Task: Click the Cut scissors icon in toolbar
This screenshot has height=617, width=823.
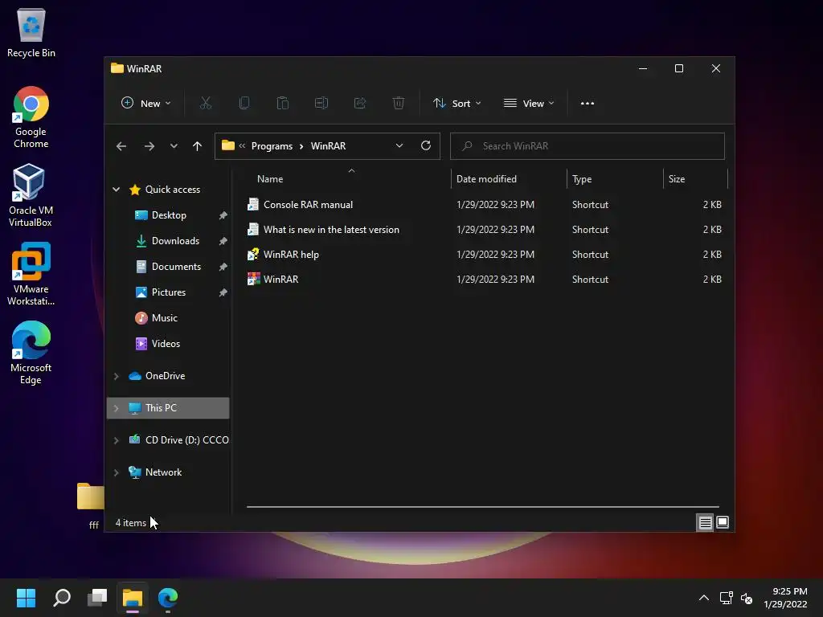Action: 205,104
